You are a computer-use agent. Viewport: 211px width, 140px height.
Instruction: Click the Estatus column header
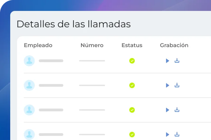point(132,45)
